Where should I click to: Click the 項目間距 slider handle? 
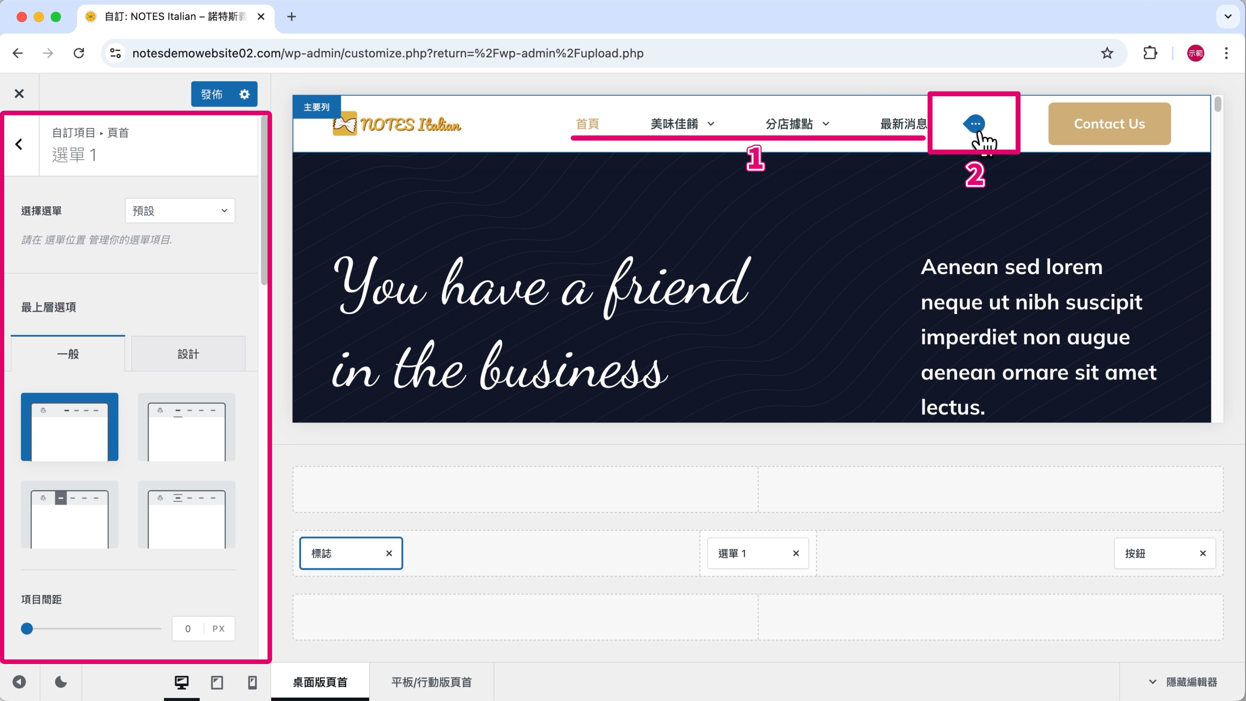[x=27, y=628]
